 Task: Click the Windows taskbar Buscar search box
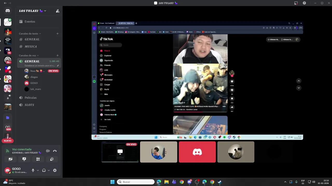(x=136, y=182)
